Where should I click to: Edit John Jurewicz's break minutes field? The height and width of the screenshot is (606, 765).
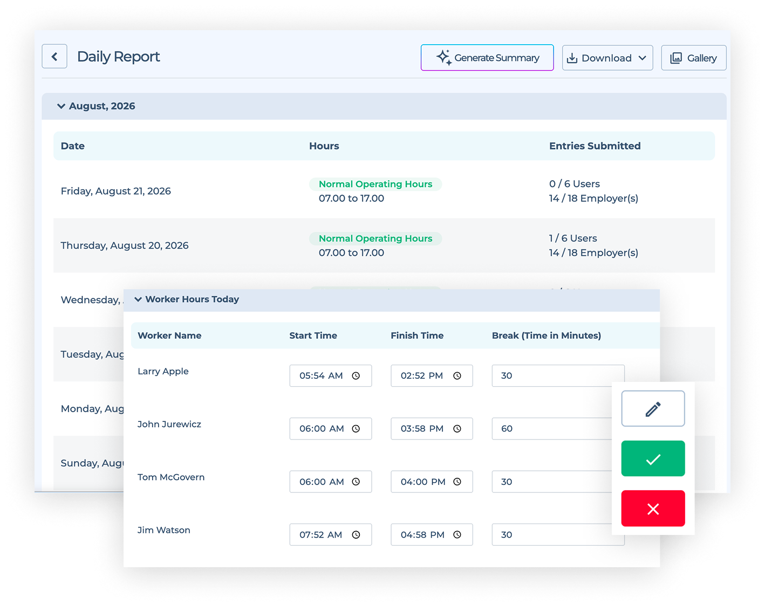coord(552,429)
